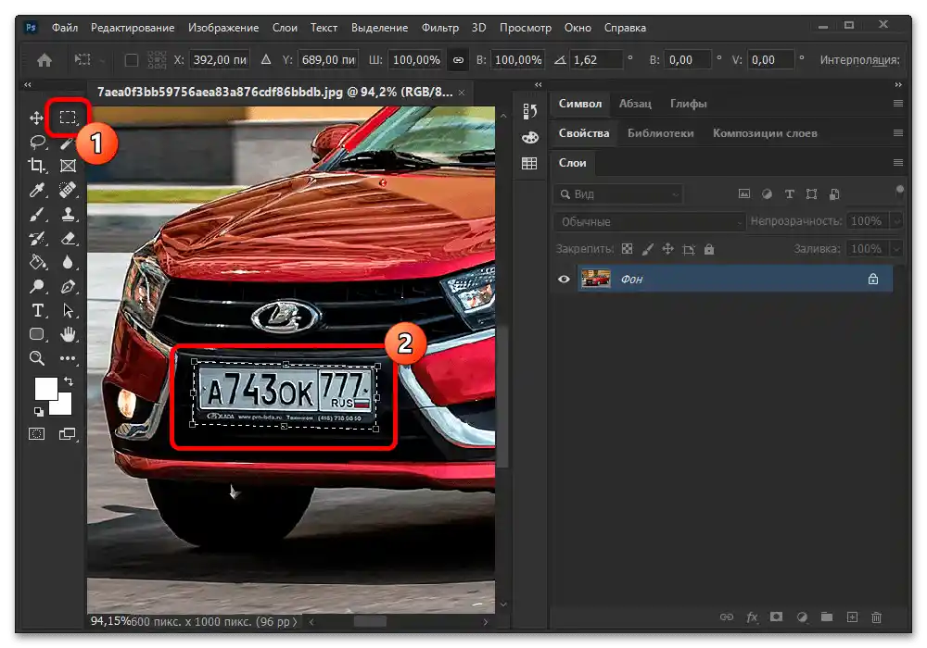Toggle Quick Mask mode
The width and height of the screenshot is (927, 648).
[x=37, y=434]
